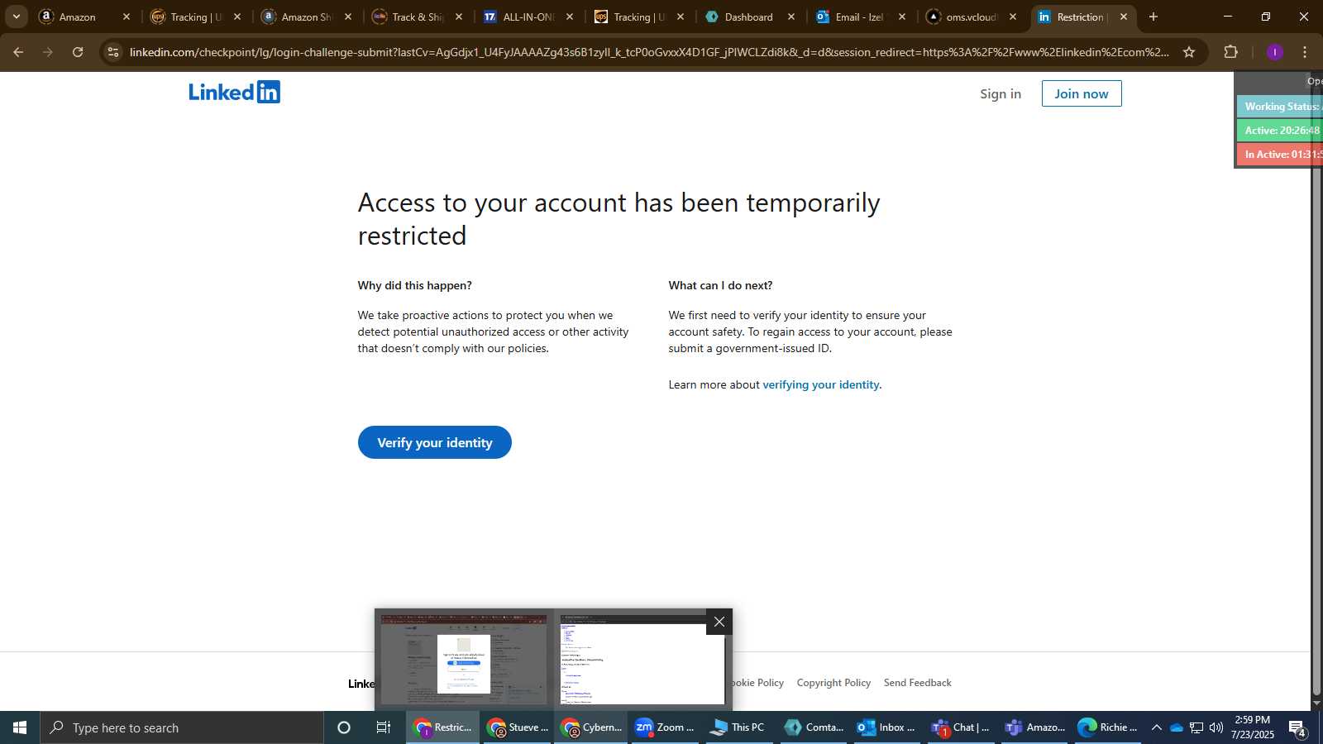This screenshot has width=1323, height=744.
Task: Reload the page with refresh icon
Action: tap(78, 52)
